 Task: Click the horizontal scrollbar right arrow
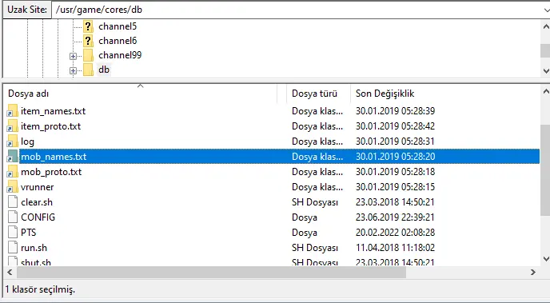[533, 272]
